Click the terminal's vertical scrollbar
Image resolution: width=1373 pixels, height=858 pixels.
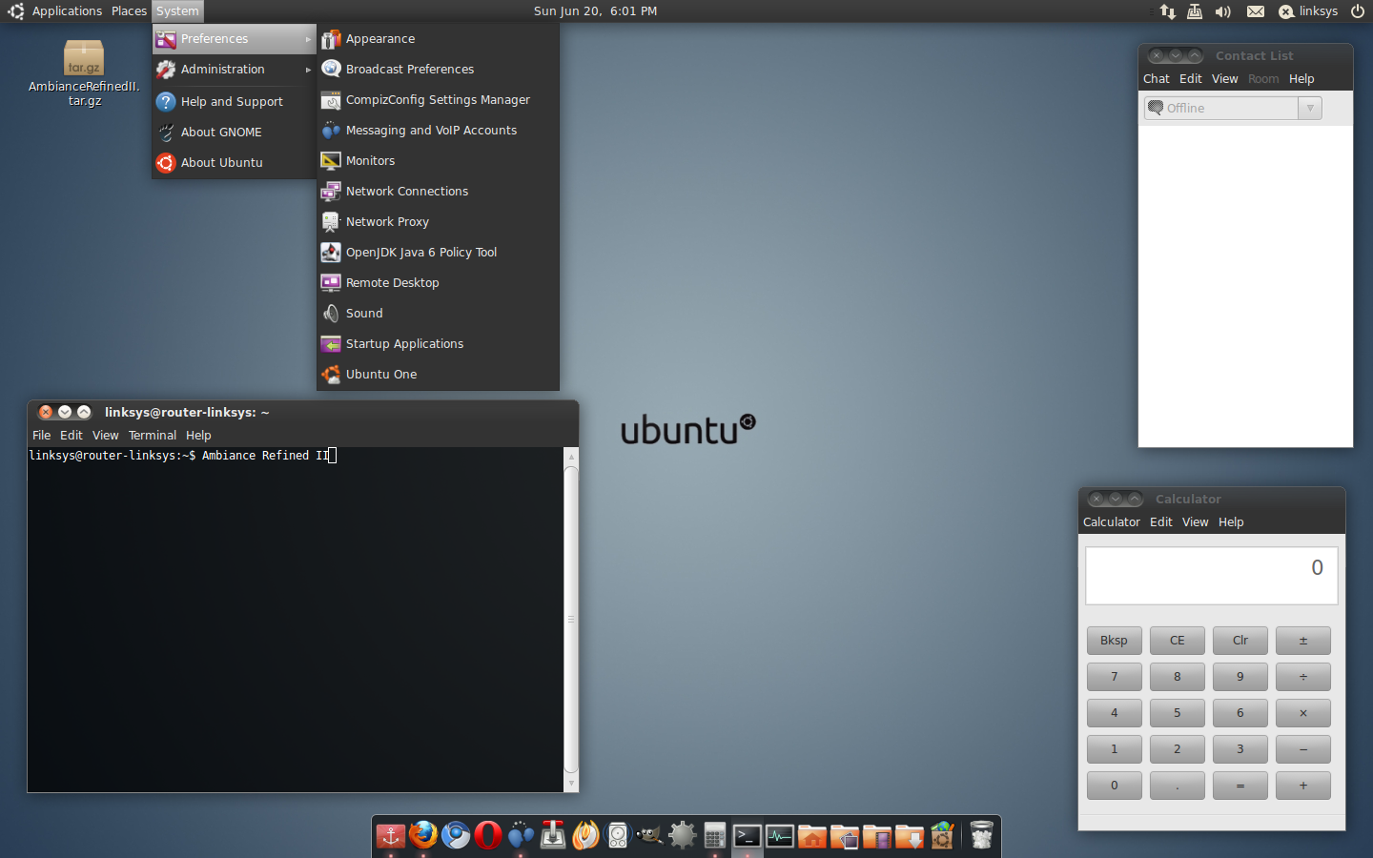click(571, 620)
